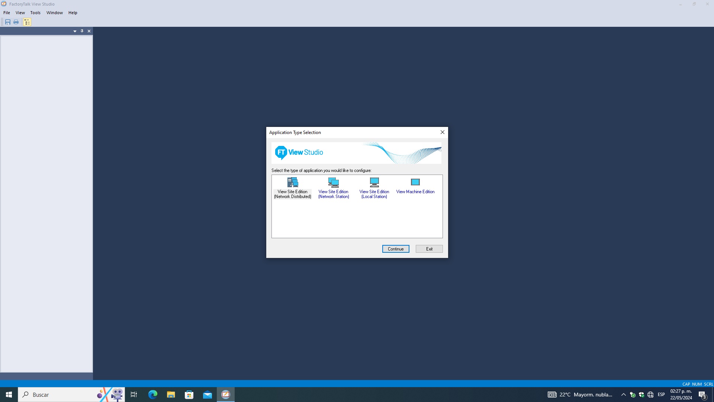Click the Save toolbar icon
Image resolution: width=714 pixels, height=402 pixels.
[x=8, y=22]
